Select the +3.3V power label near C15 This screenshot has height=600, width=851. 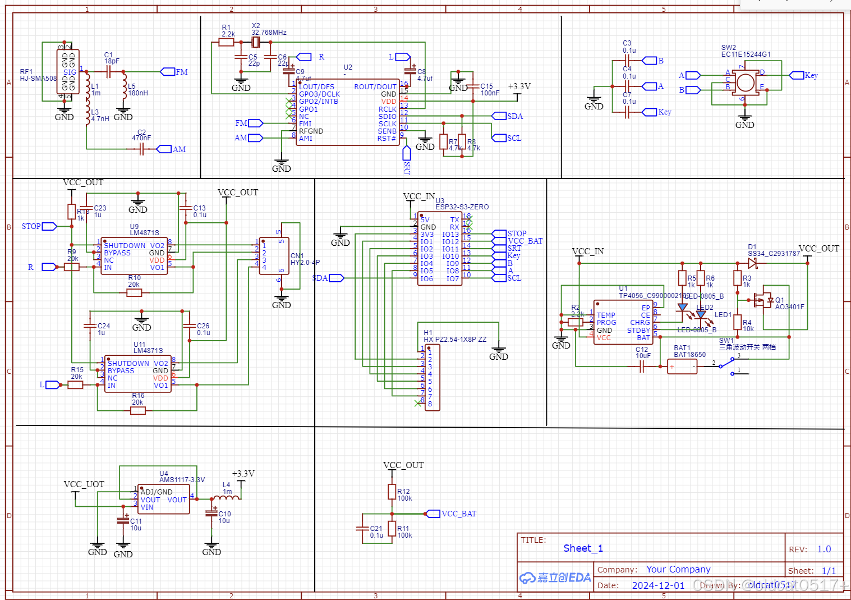click(519, 86)
